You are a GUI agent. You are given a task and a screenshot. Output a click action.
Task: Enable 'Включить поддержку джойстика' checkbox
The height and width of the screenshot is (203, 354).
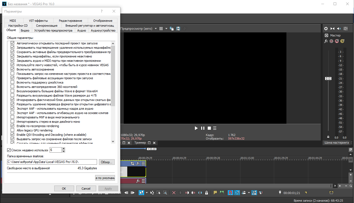pos(12,82)
